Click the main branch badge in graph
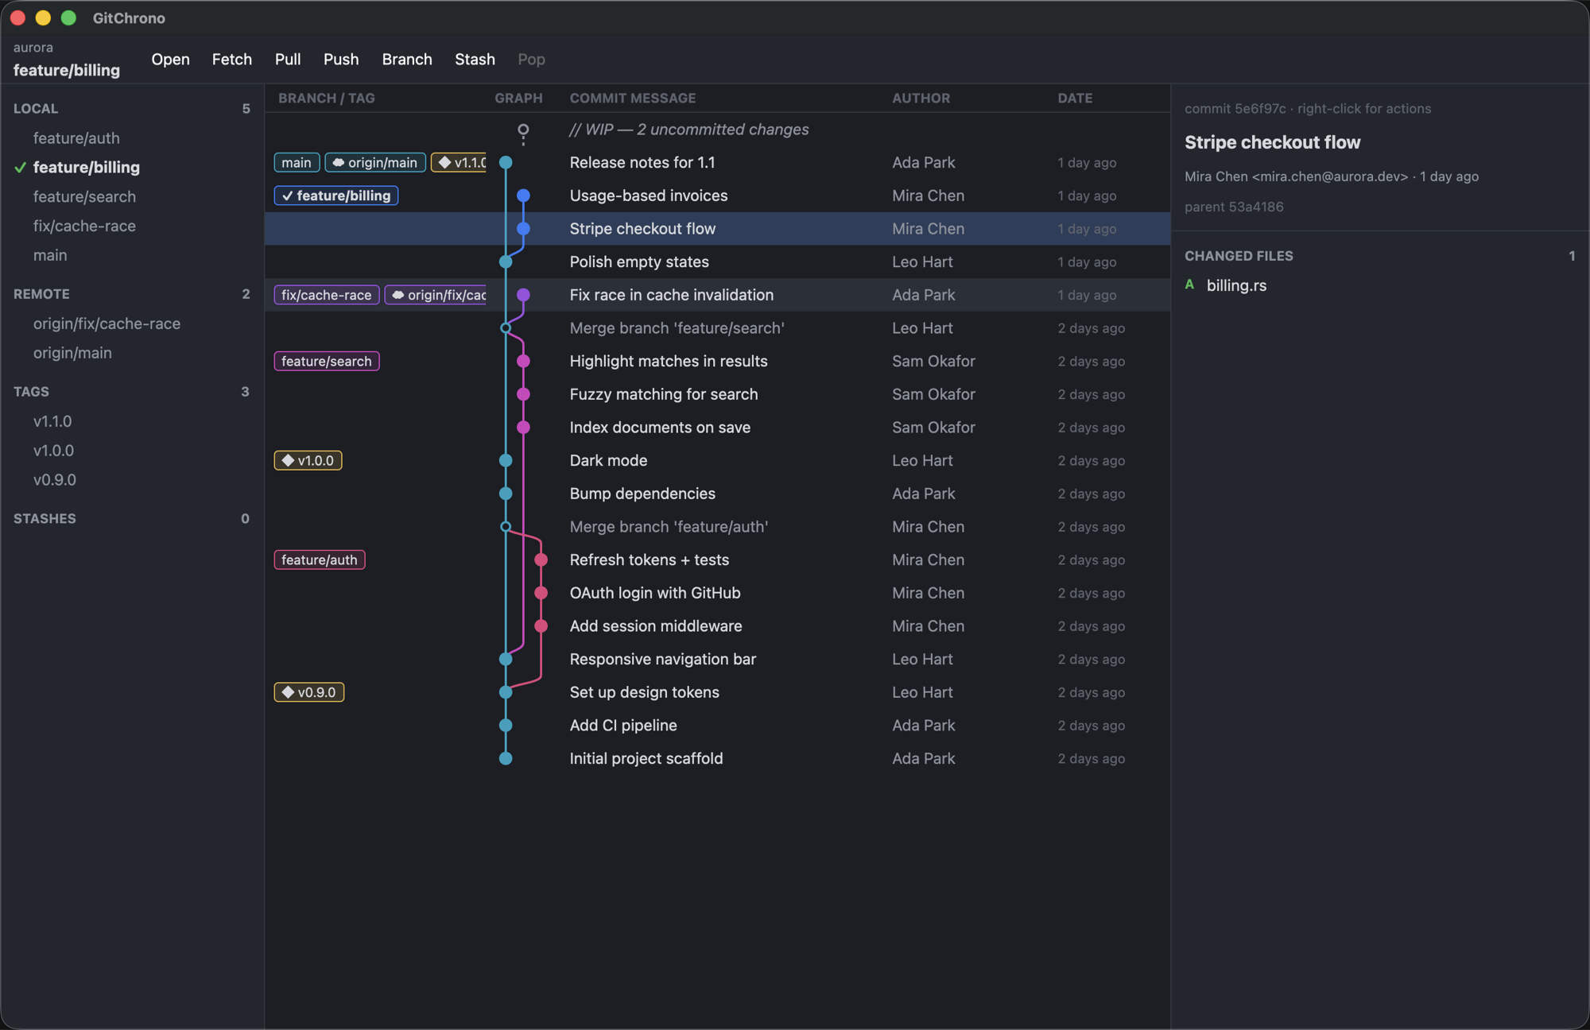This screenshot has width=1590, height=1030. point(297,163)
